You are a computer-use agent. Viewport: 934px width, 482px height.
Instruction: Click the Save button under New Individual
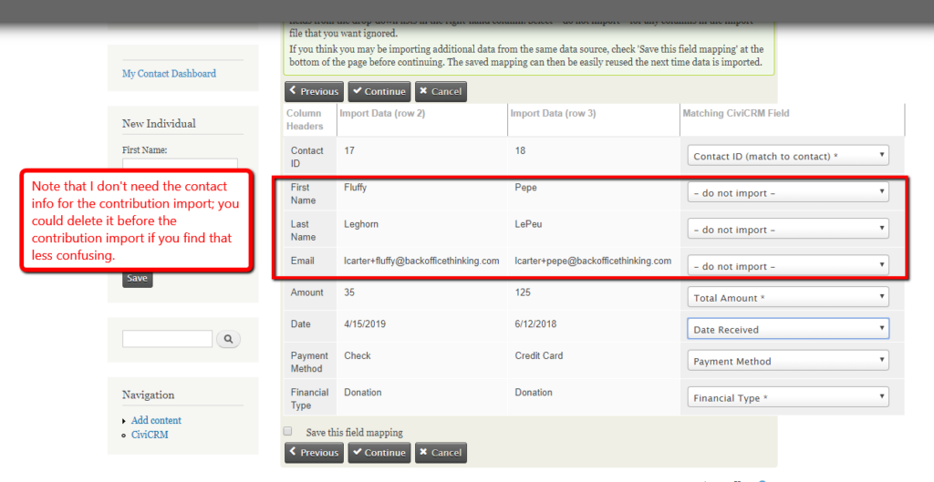[138, 278]
